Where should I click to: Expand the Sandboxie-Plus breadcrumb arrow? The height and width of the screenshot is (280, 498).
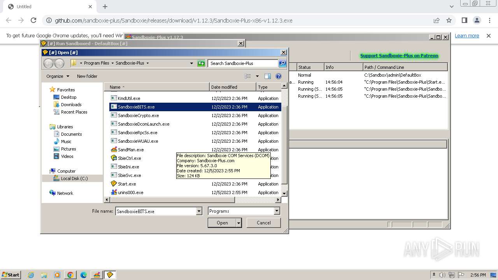147,63
